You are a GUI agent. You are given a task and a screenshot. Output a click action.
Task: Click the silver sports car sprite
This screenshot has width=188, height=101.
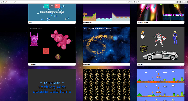coord(161,55)
